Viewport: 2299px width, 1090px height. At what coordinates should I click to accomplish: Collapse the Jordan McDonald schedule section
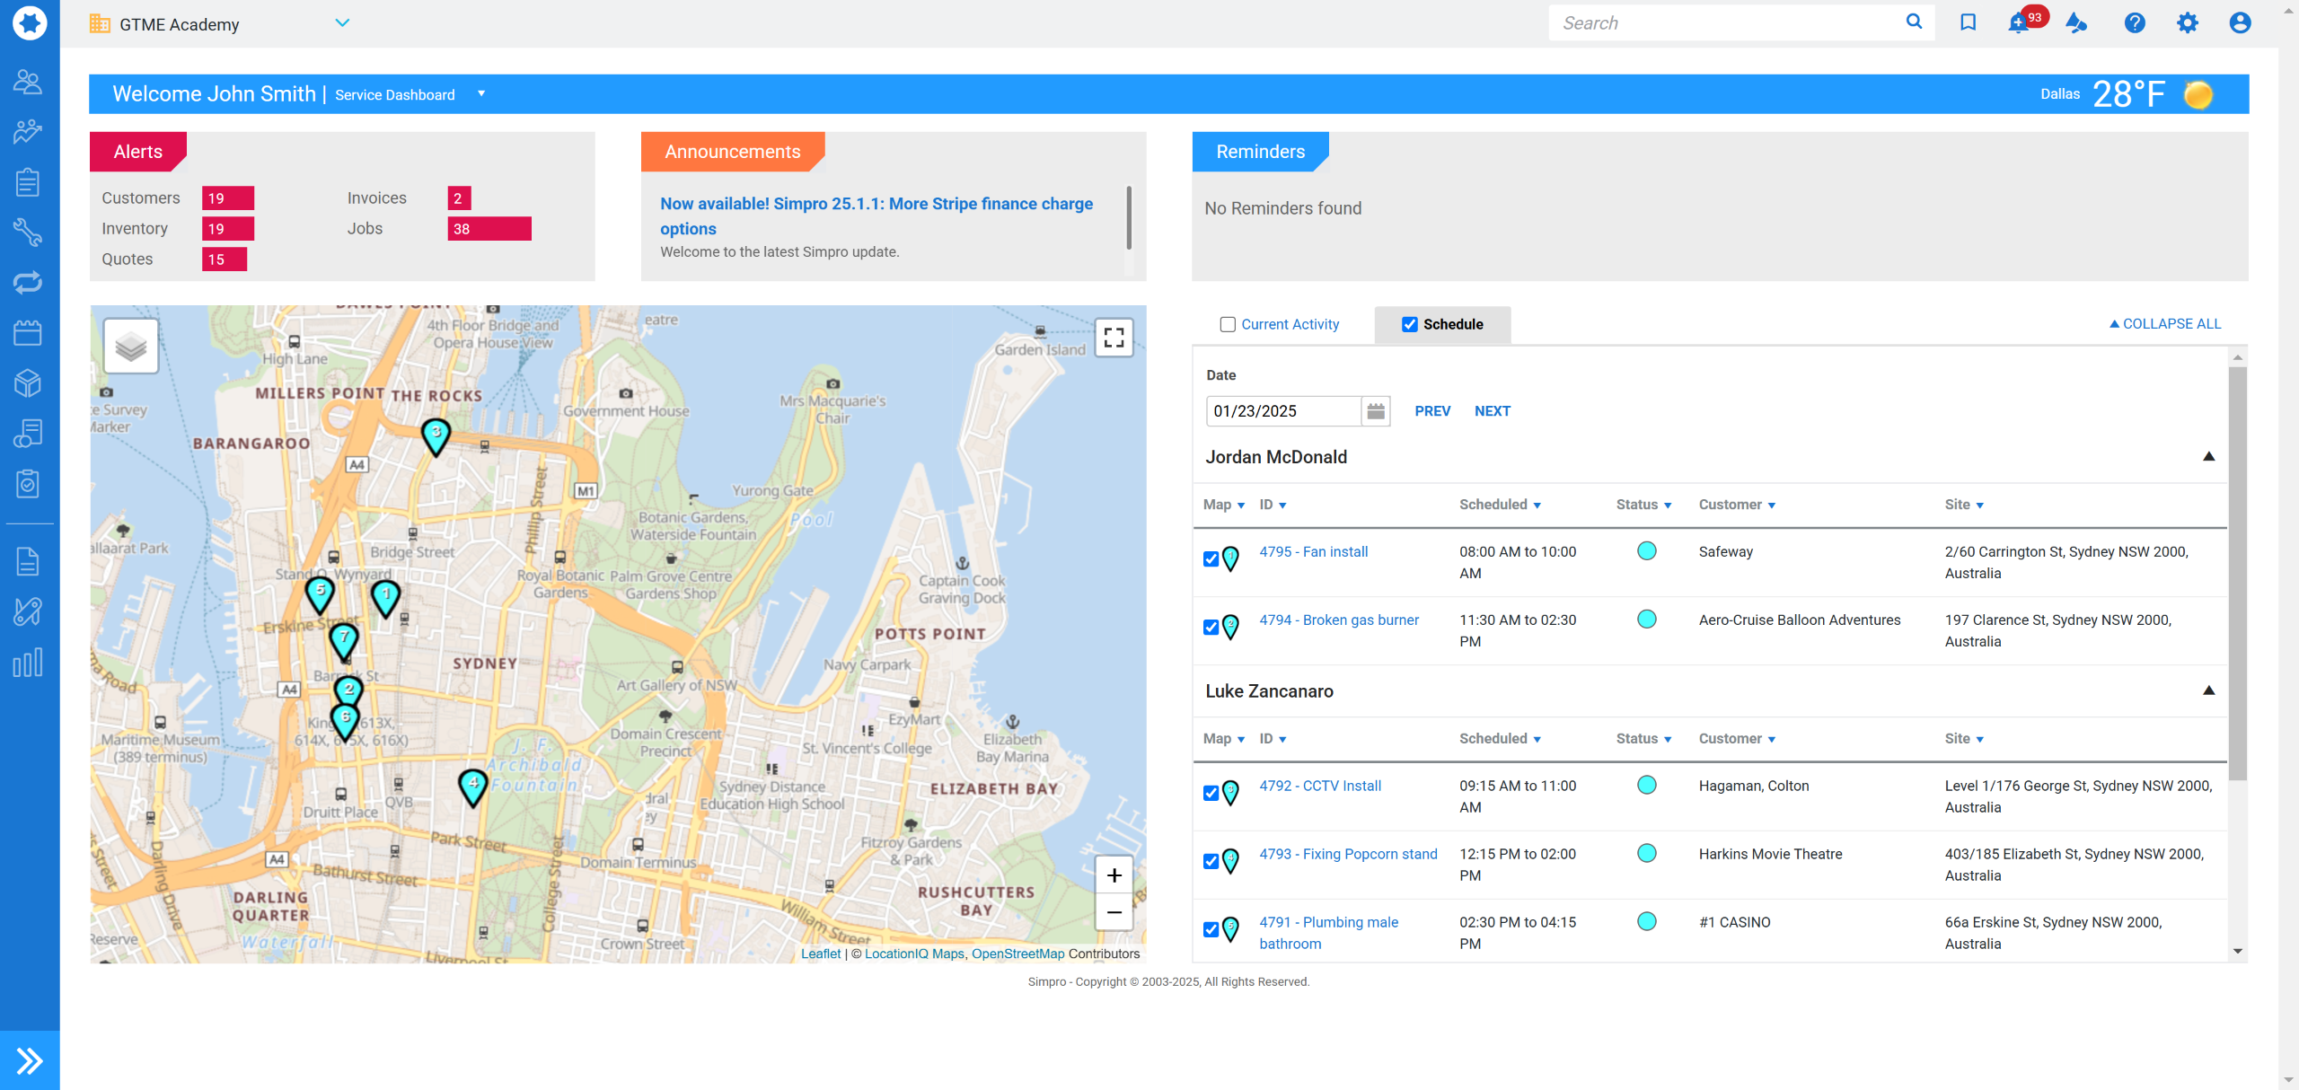click(2208, 457)
